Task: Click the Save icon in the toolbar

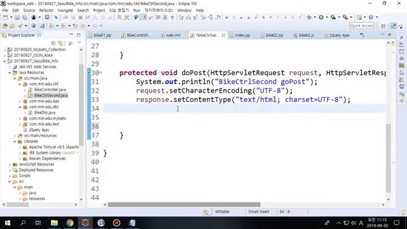Action: 17,17
